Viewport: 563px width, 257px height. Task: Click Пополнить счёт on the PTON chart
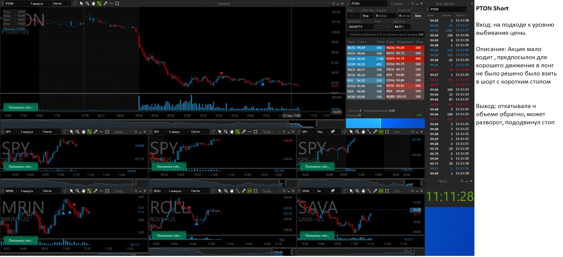(21, 107)
